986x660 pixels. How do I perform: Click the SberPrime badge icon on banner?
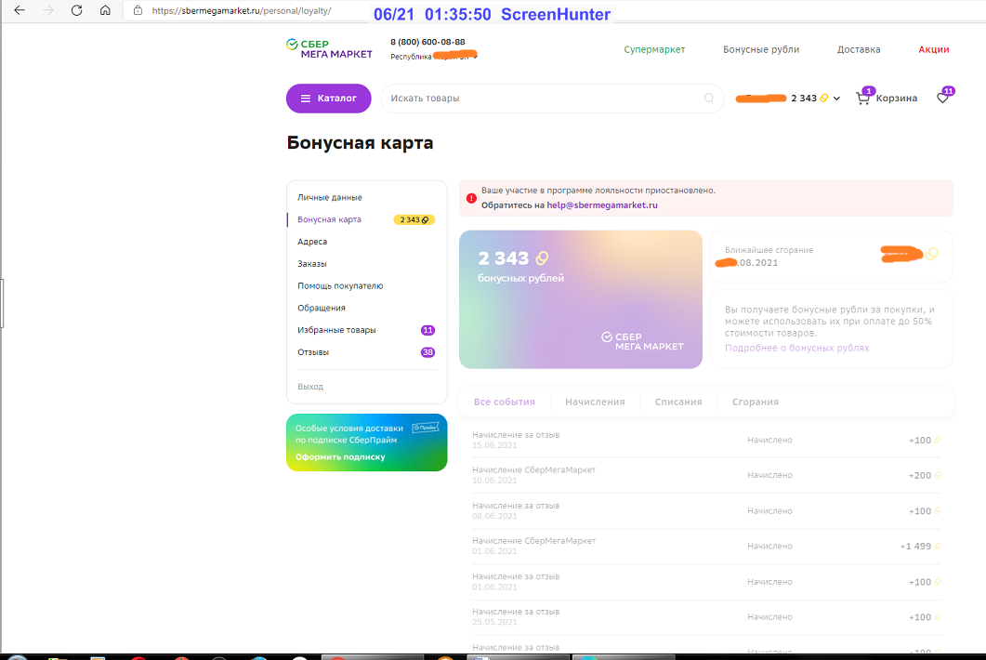pyautogui.click(x=425, y=428)
